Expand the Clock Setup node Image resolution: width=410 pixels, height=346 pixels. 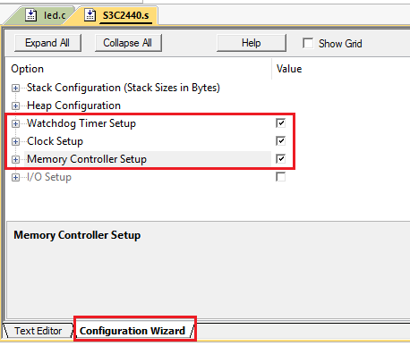[15, 141]
